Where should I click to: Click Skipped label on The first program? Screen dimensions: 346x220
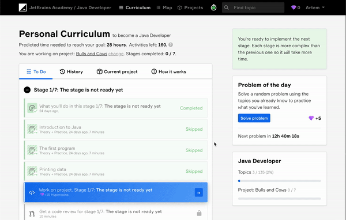tap(194, 150)
